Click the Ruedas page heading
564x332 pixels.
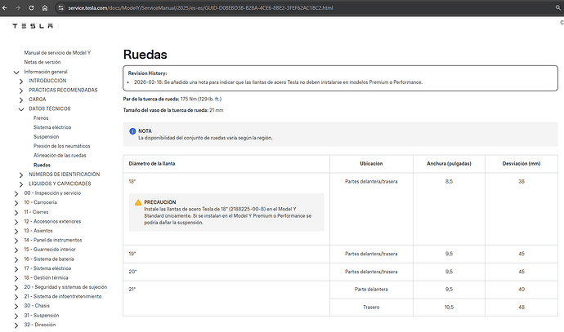tap(145, 55)
